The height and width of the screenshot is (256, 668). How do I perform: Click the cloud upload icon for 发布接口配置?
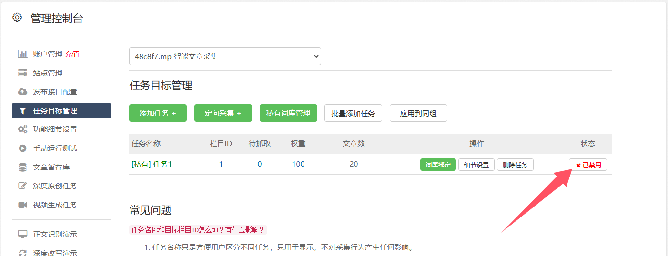pyautogui.click(x=22, y=91)
